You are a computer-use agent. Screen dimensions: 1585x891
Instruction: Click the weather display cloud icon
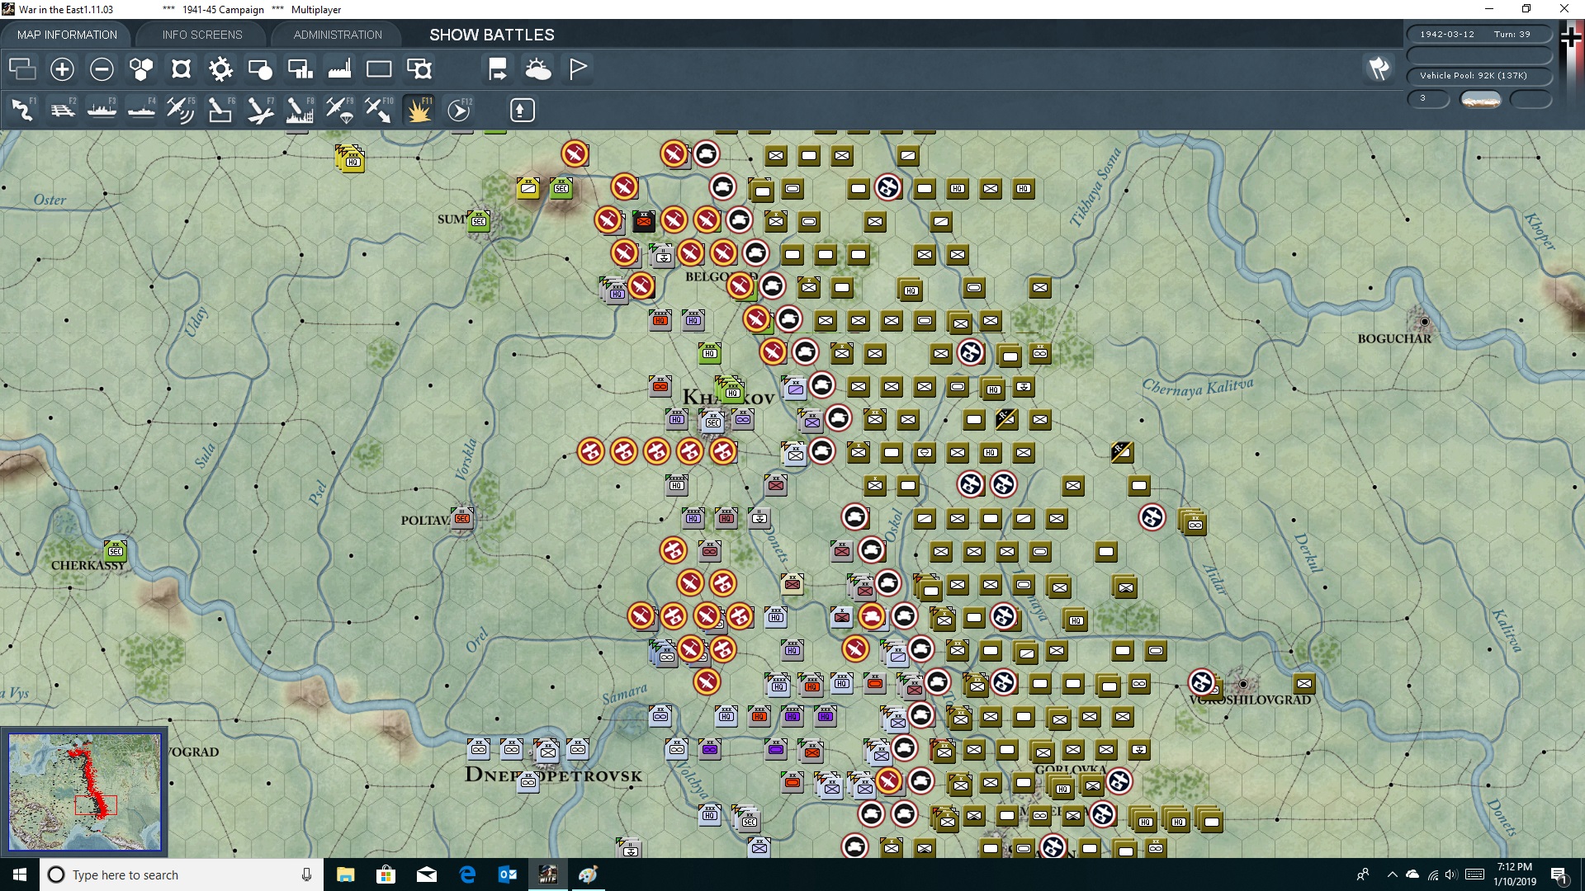click(x=539, y=68)
